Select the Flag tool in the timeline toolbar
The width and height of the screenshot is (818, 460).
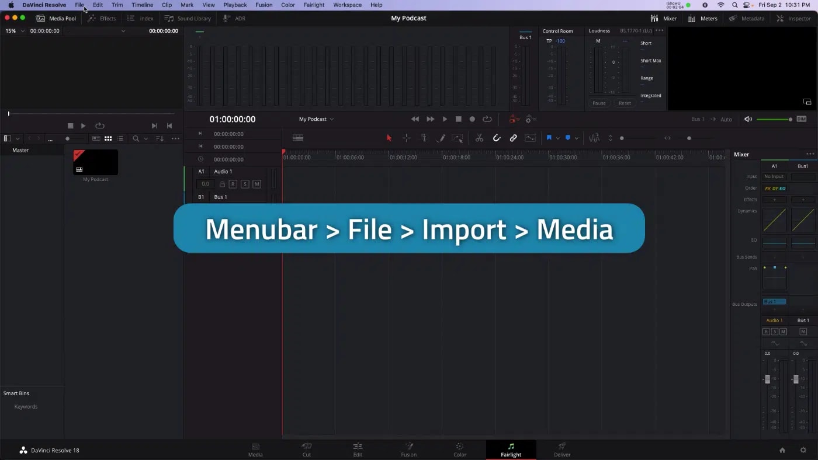point(549,138)
